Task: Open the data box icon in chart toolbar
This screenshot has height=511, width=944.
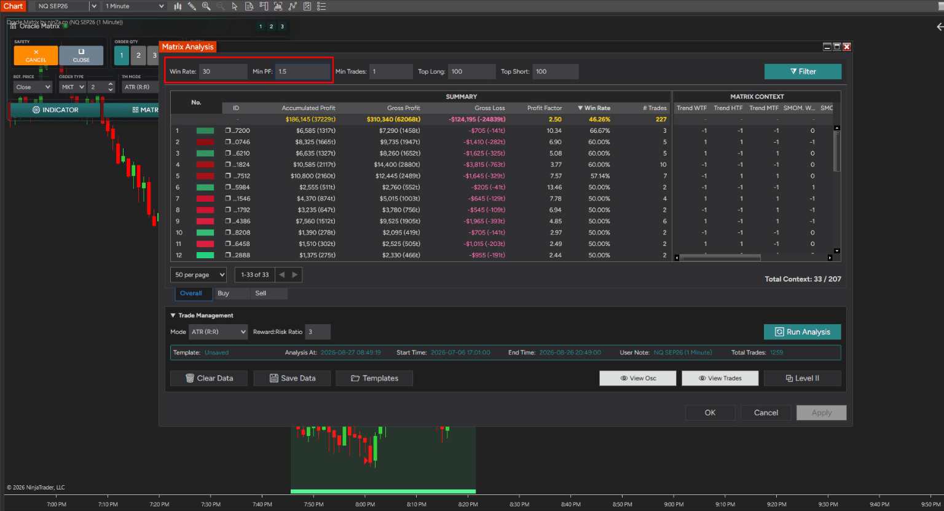Action: (x=249, y=6)
